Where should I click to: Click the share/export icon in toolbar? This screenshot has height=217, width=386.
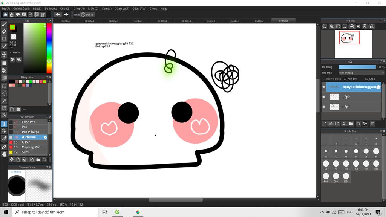pyautogui.click(x=12, y=15)
